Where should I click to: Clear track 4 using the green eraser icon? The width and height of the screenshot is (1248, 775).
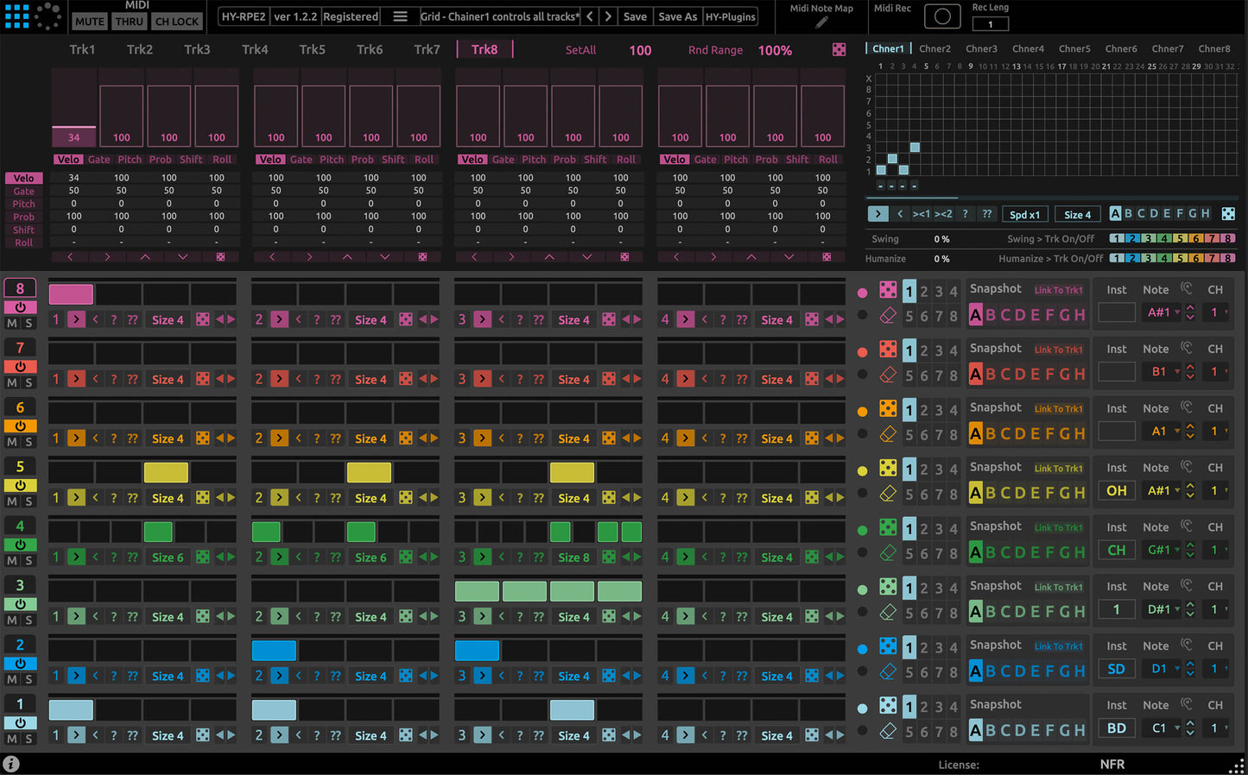coord(888,553)
